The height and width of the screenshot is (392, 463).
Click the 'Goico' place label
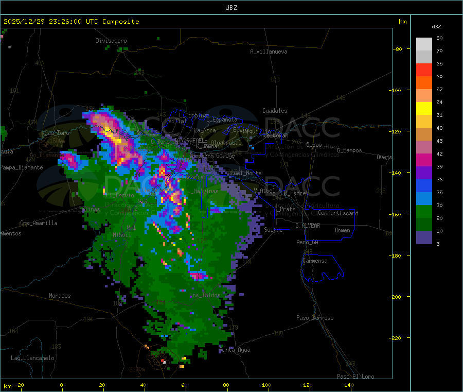point(314,145)
